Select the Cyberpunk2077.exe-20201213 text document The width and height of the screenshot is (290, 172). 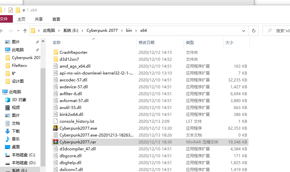96,135
